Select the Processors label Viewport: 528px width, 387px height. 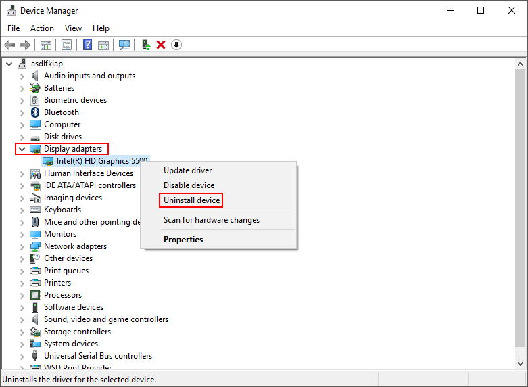(63, 295)
